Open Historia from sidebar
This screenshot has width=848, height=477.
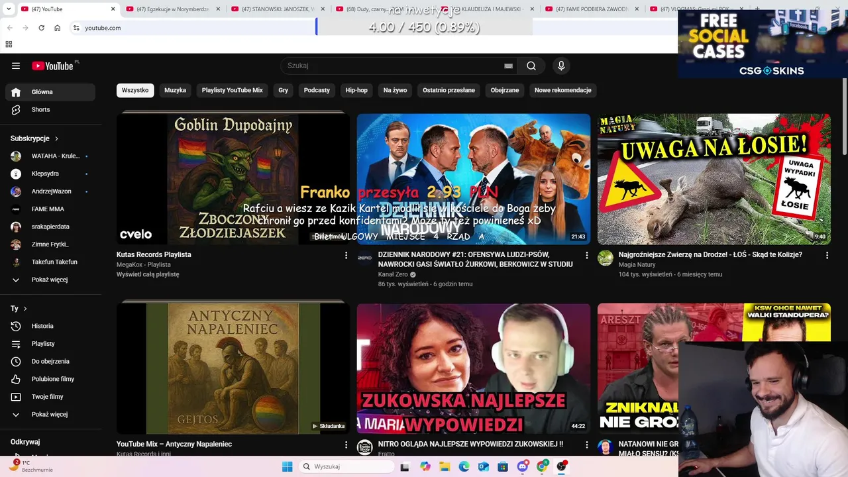pos(50,326)
